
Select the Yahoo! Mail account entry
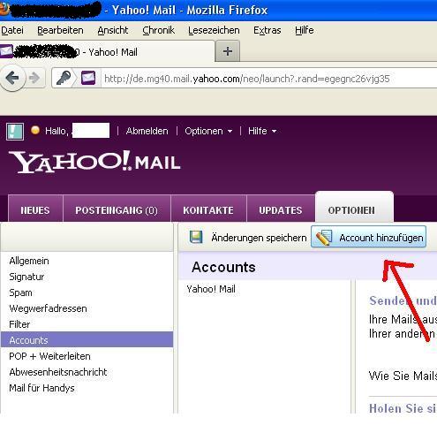pyautogui.click(x=211, y=289)
